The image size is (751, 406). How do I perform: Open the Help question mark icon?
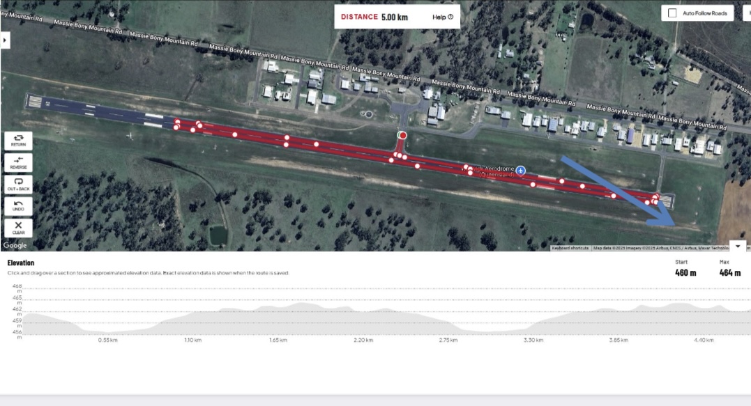pyautogui.click(x=450, y=17)
